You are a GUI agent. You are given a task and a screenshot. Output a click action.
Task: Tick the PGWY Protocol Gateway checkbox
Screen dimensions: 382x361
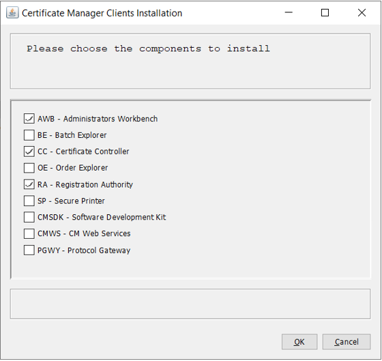(29, 250)
